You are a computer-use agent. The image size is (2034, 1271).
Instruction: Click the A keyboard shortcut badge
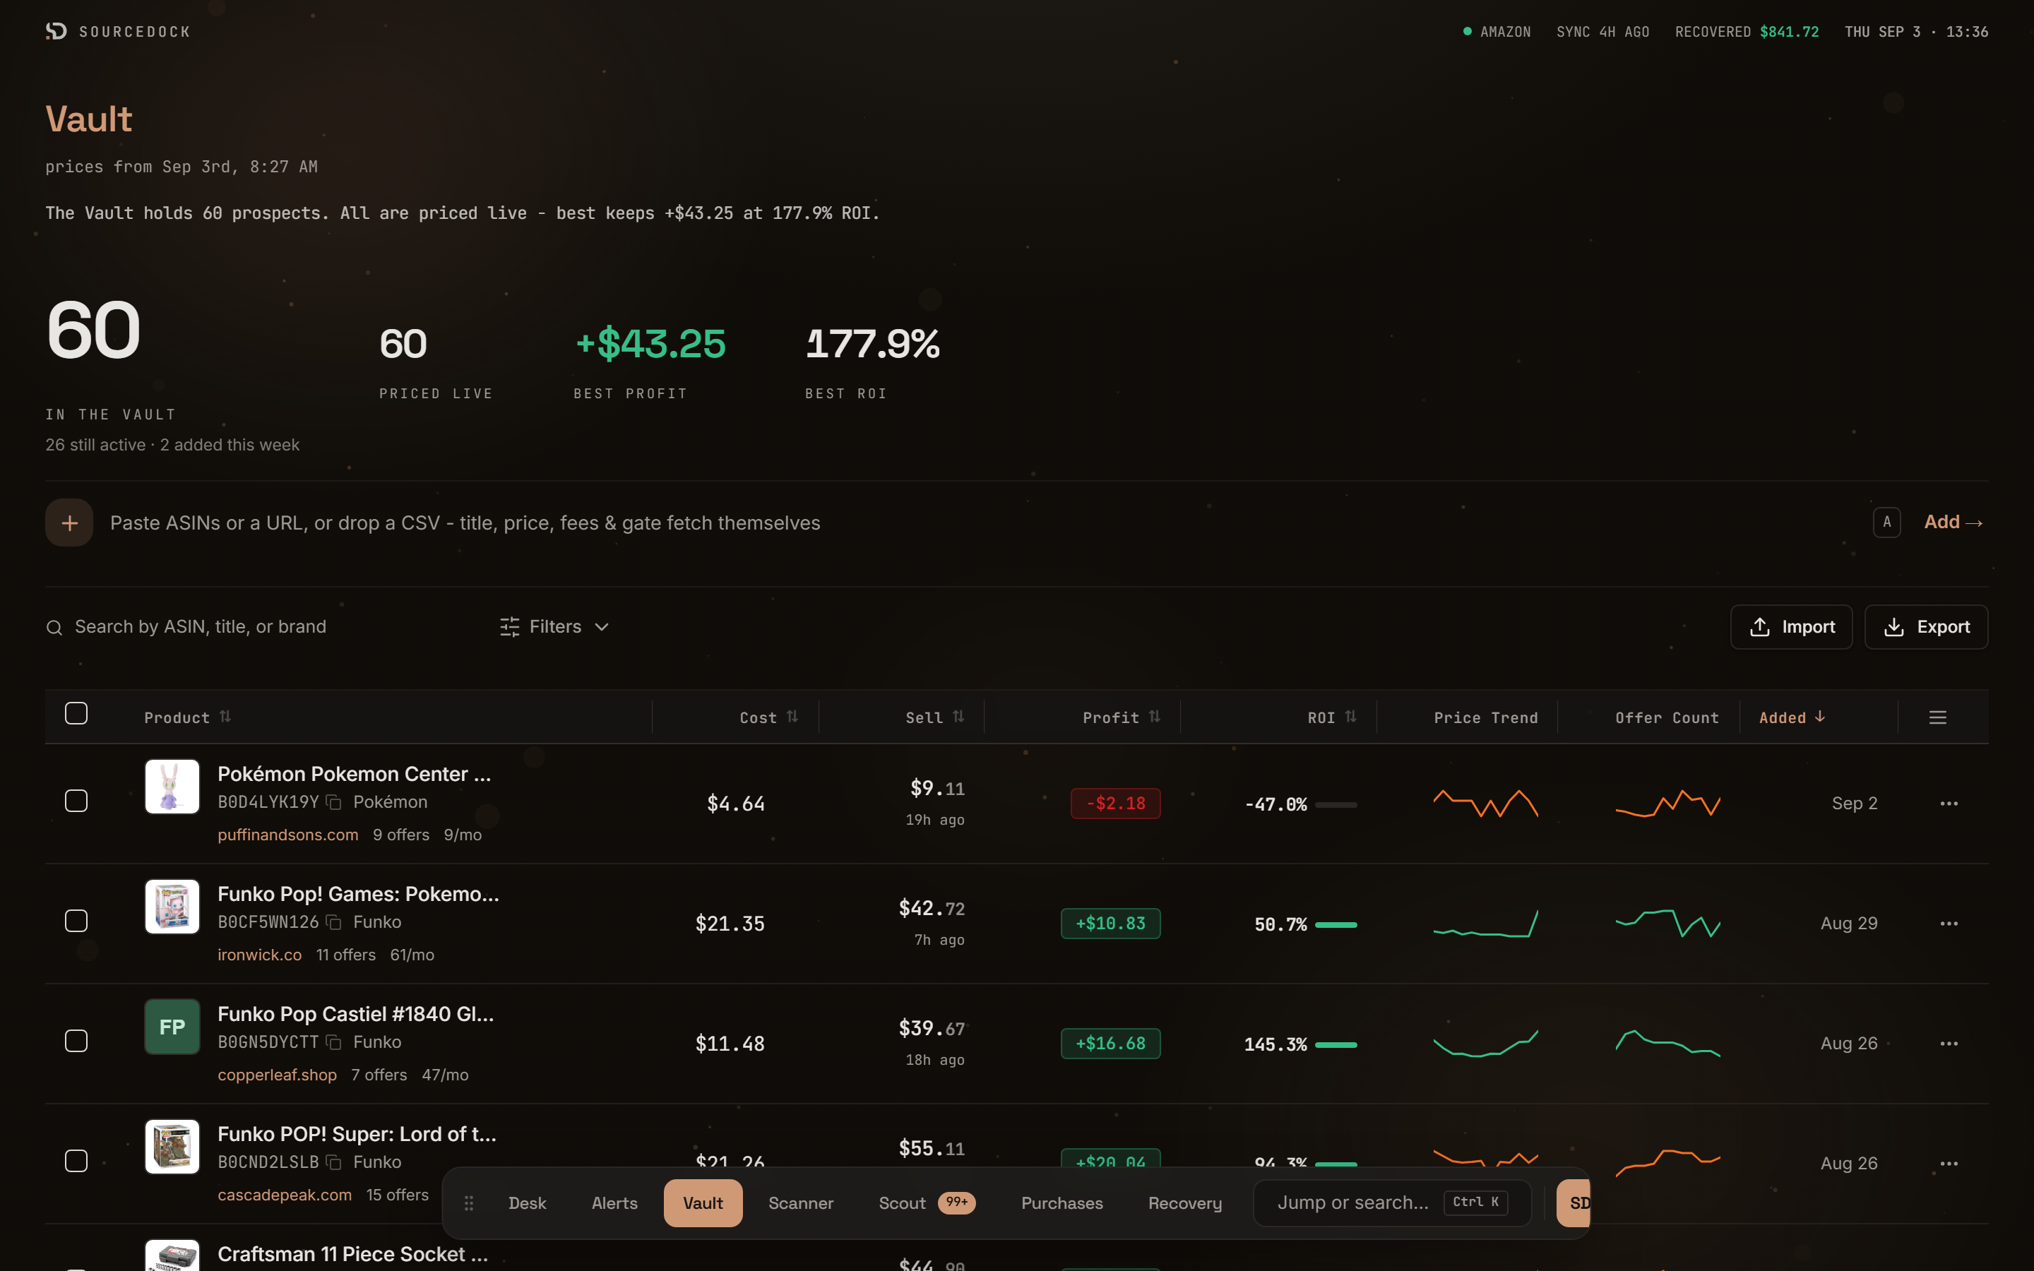(x=1886, y=523)
